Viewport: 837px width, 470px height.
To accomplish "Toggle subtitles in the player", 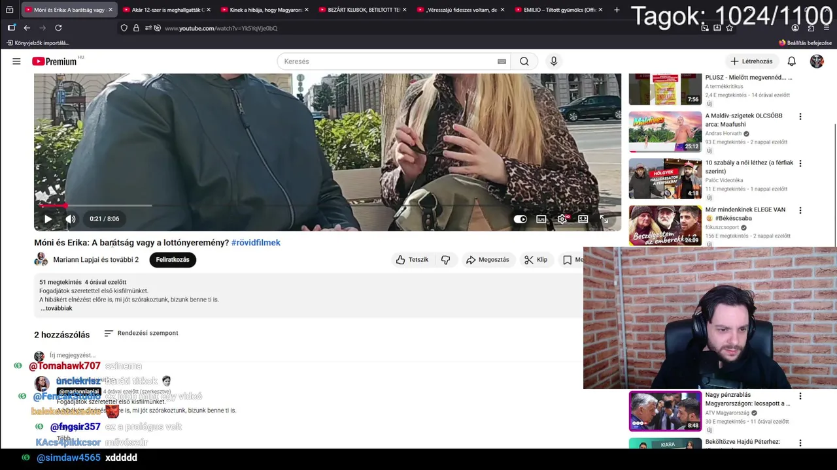I will (x=541, y=219).
